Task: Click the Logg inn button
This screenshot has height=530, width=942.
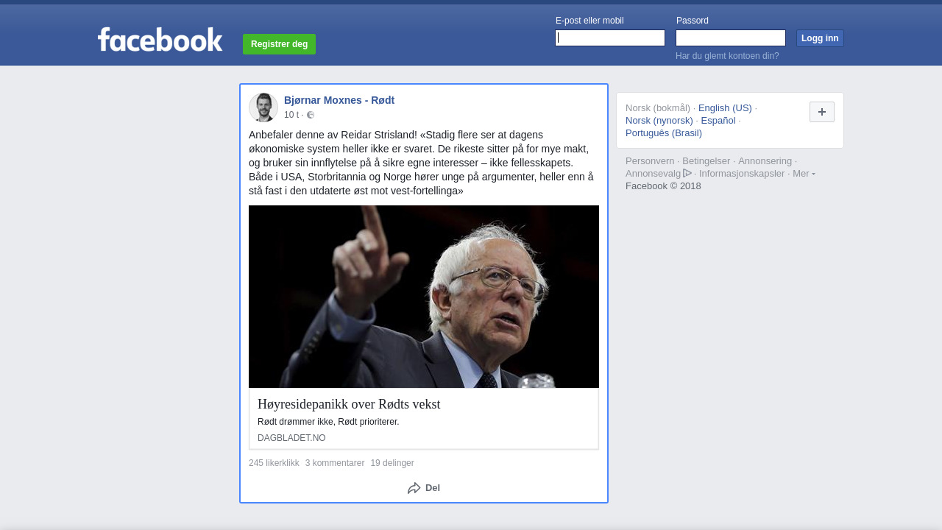Action: (x=820, y=38)
